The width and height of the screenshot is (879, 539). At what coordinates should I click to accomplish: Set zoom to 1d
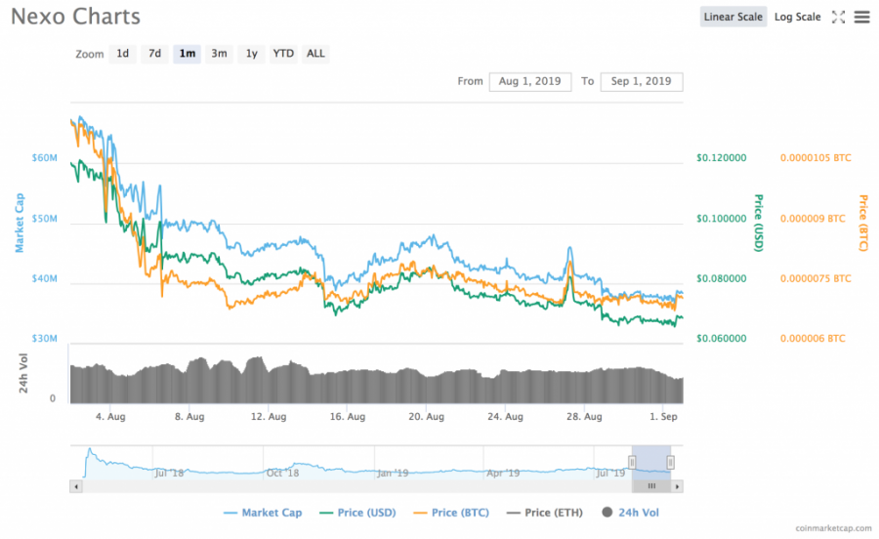122,54
